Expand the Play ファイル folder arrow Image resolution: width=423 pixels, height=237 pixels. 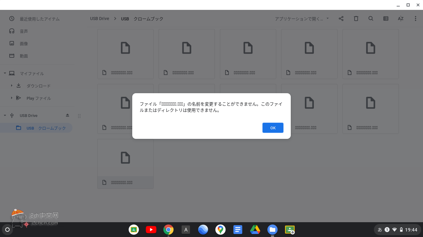[x=12, y=98]
